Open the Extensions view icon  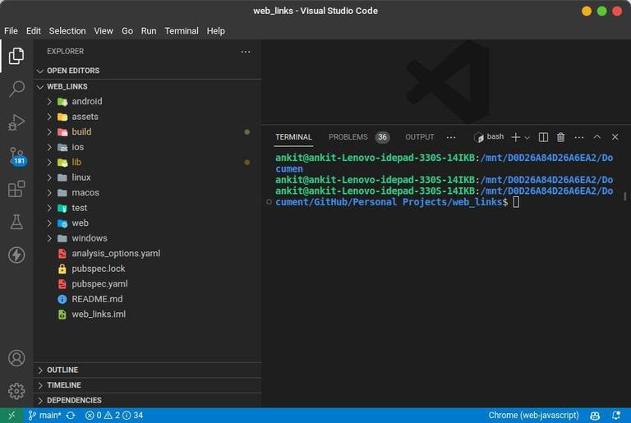[16, 189]
